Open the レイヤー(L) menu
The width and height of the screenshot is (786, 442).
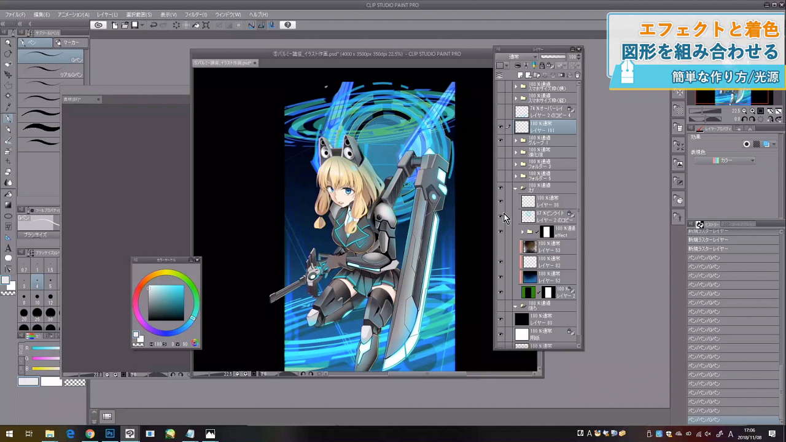[x=107, y=14]
